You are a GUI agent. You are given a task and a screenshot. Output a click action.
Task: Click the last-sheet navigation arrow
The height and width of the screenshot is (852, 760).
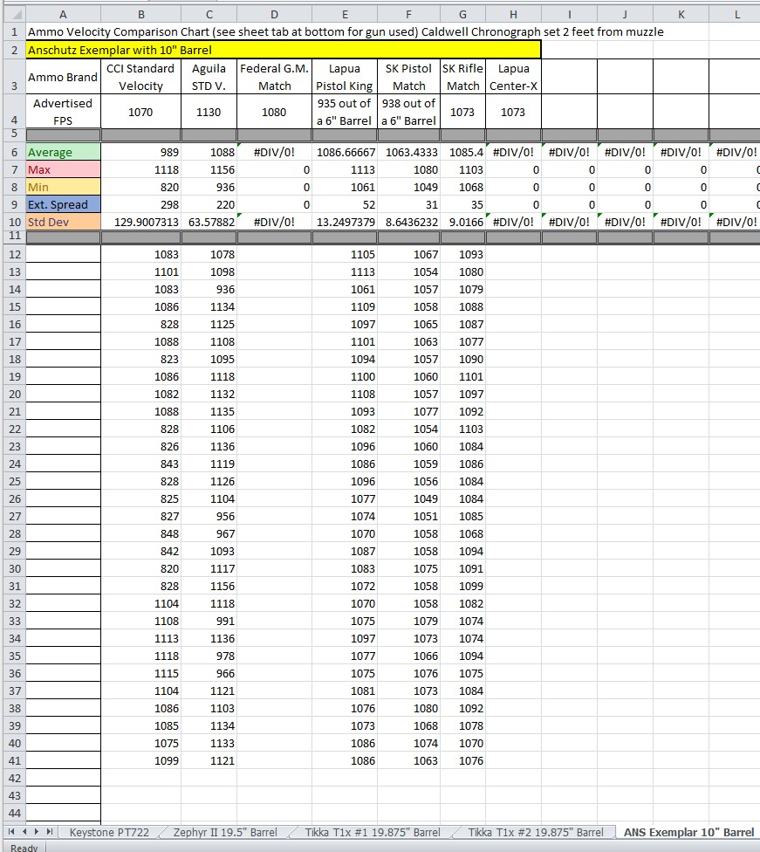(49, 833)
